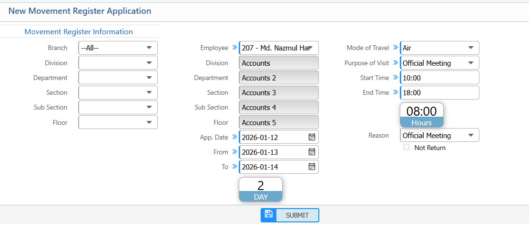Open the Employee dropdown
Image resolution: width=529 pixels, height=250 pixels.
click(279, 48)
